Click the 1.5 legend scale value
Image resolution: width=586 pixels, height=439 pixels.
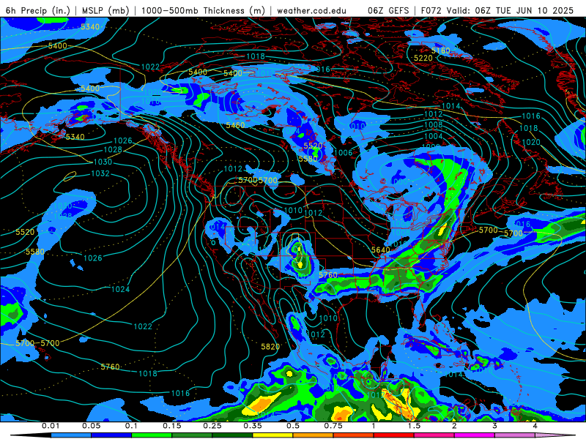414,426
